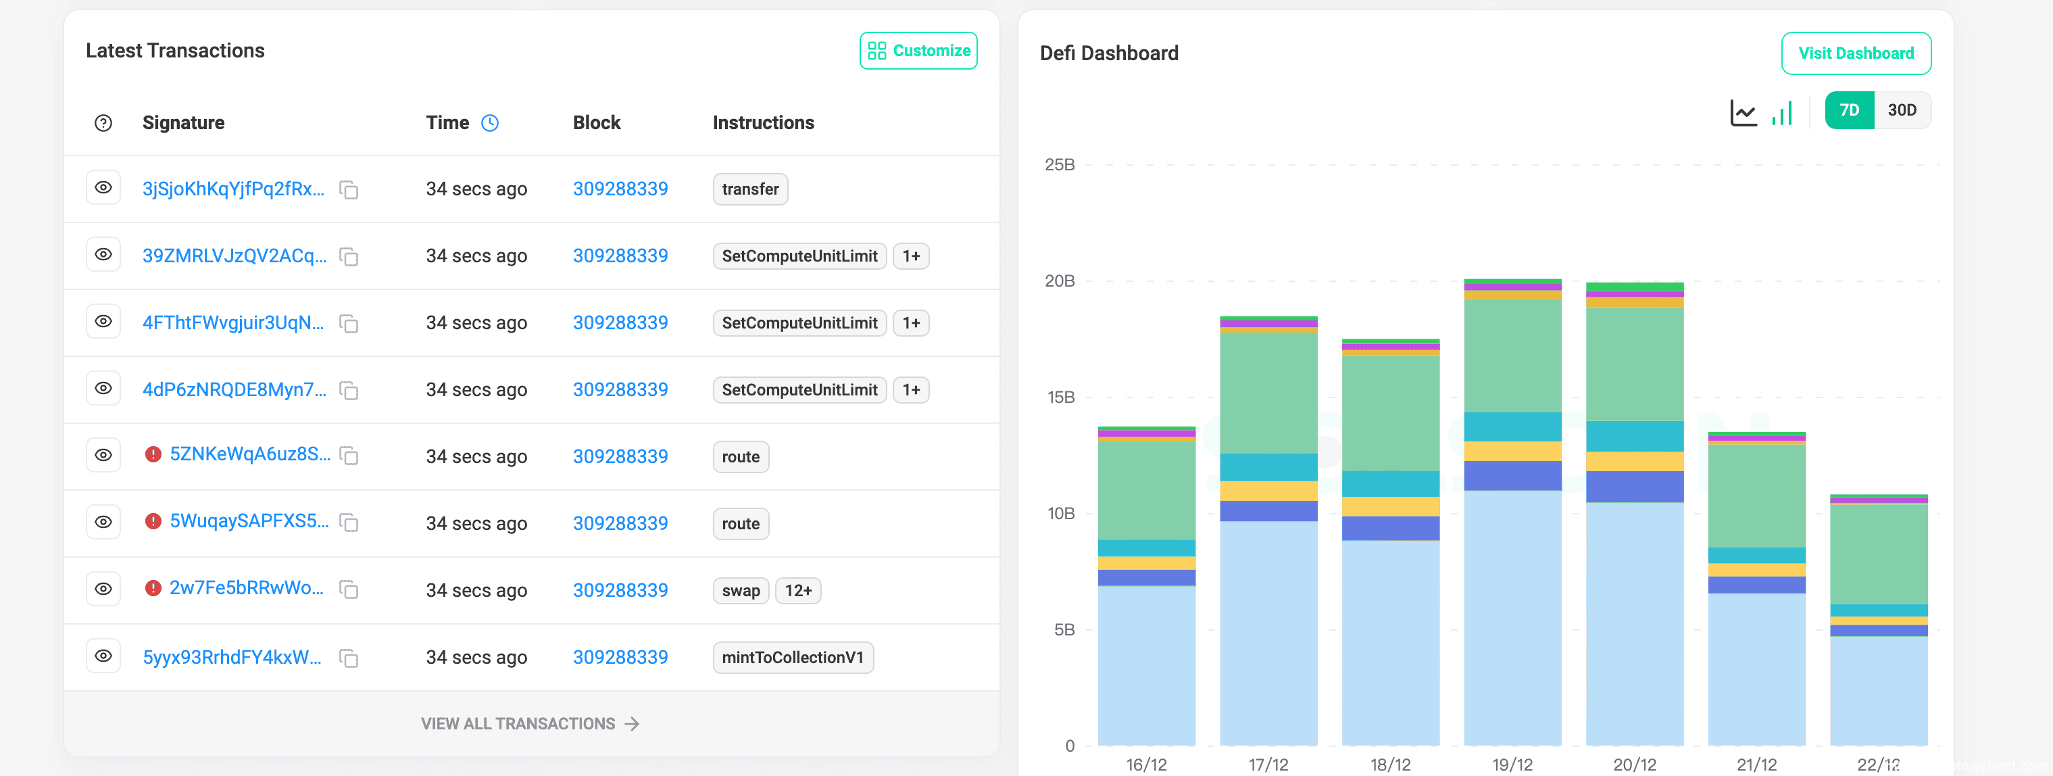2053x776 pixels.
Task: Copy signature 3jSjoKhKqYjfPq2fRx...
Action: (x=348, y=190)
